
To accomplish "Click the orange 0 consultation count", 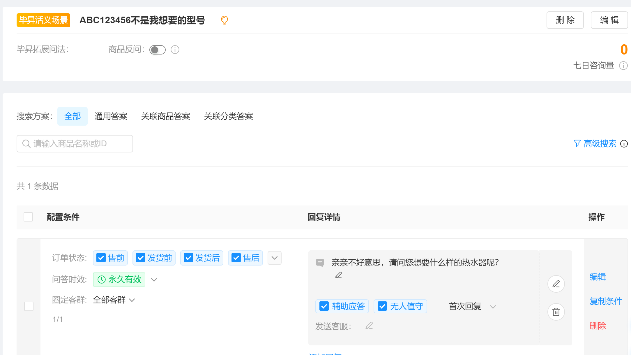I will pyautogui.click(x=624, y=50).
